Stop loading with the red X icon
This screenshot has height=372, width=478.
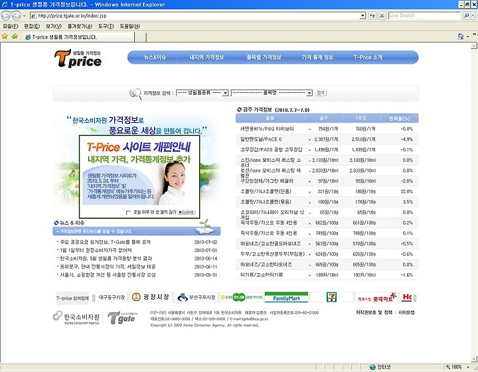[382, 15]
